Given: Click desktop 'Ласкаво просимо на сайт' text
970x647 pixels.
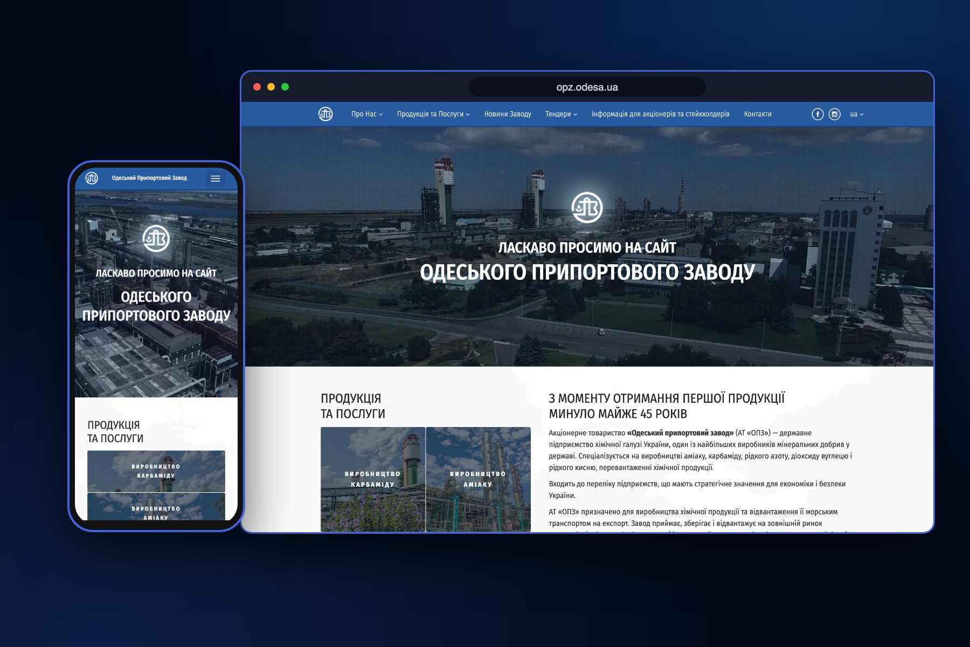Looking at the screenshot, I should pos(587,247).
